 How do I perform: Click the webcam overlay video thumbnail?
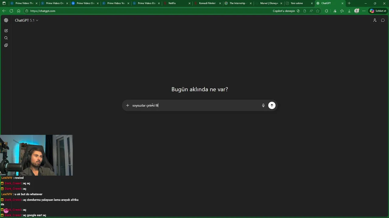pyautogui.click(x=36, y=155)
